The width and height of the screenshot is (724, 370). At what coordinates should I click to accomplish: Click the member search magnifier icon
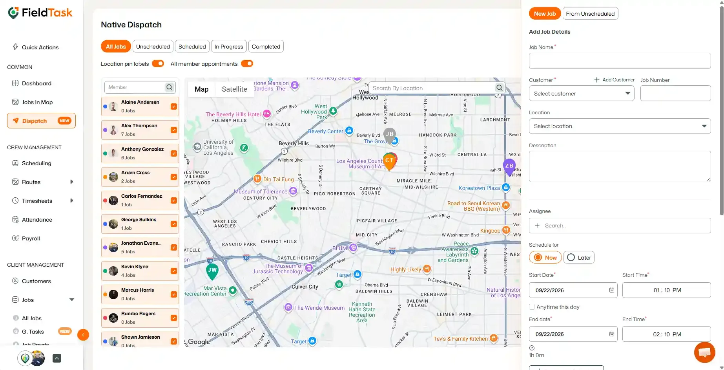coord(170,87)
